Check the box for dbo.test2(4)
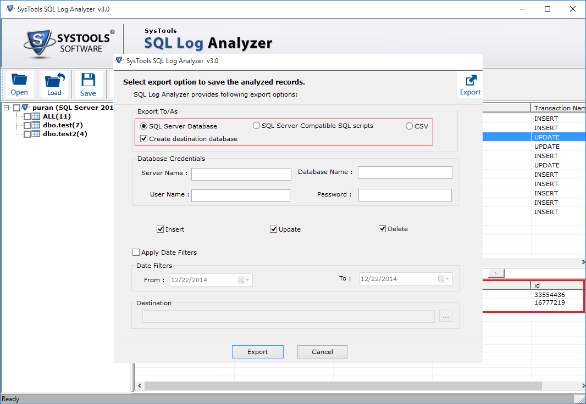Screen dimensions: 586x404 click(x=27, y=134)
